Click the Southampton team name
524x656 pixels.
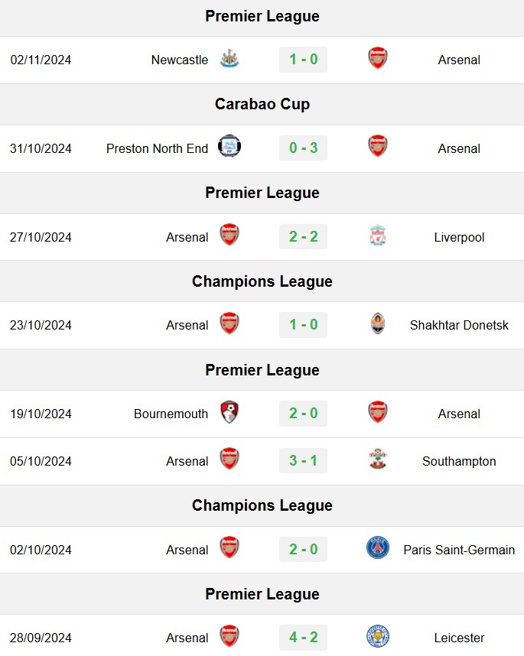click(459, 461)
